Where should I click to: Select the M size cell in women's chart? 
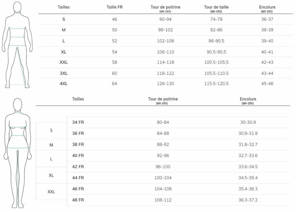[51, 145]
